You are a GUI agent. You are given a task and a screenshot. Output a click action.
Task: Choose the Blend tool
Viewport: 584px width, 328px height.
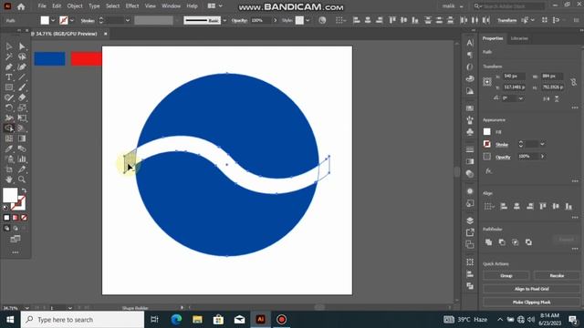coord(22,149)
